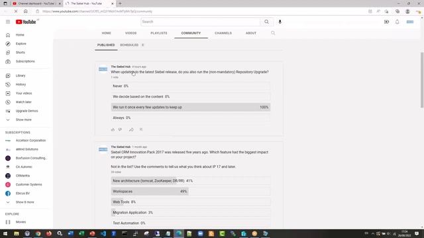Open Subscriptions in sidebar
The image size is (424, 238).
click(25, 61)
